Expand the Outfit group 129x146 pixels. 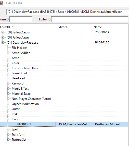click(8, 109)
